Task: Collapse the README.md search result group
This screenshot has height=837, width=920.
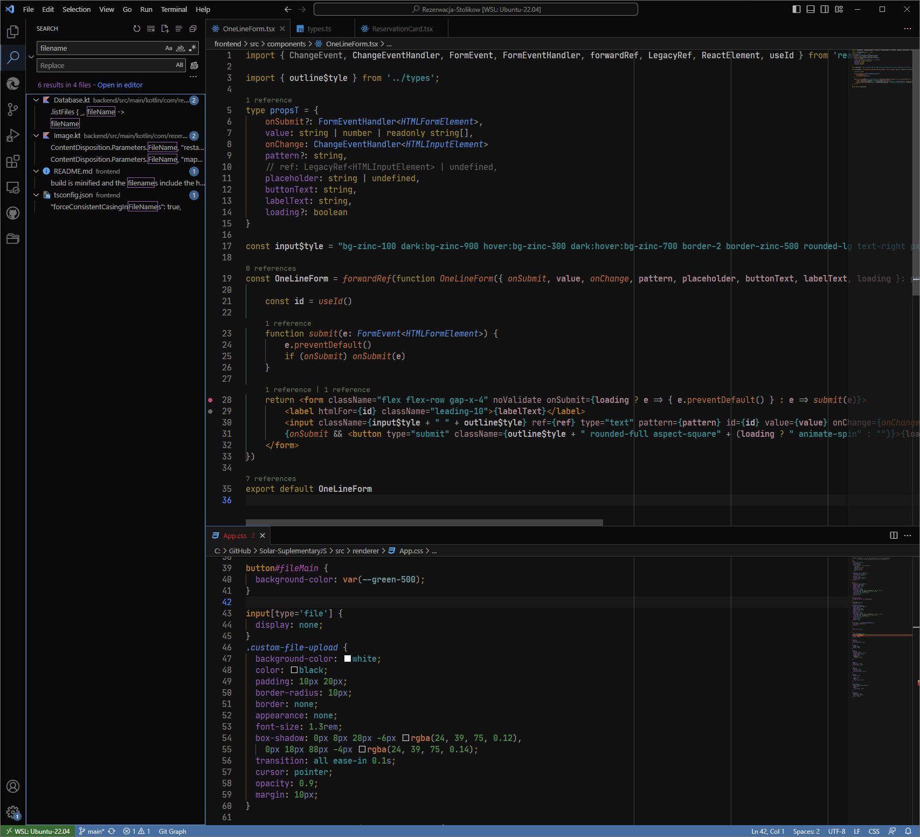Action: coord(36,171)
